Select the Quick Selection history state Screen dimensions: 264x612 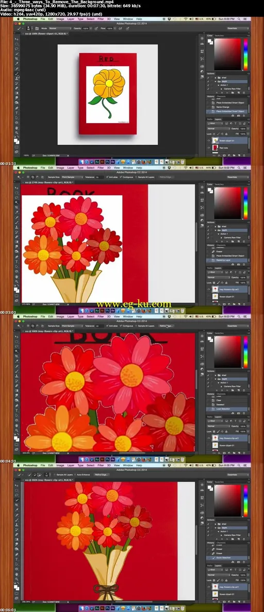point(227,558)
